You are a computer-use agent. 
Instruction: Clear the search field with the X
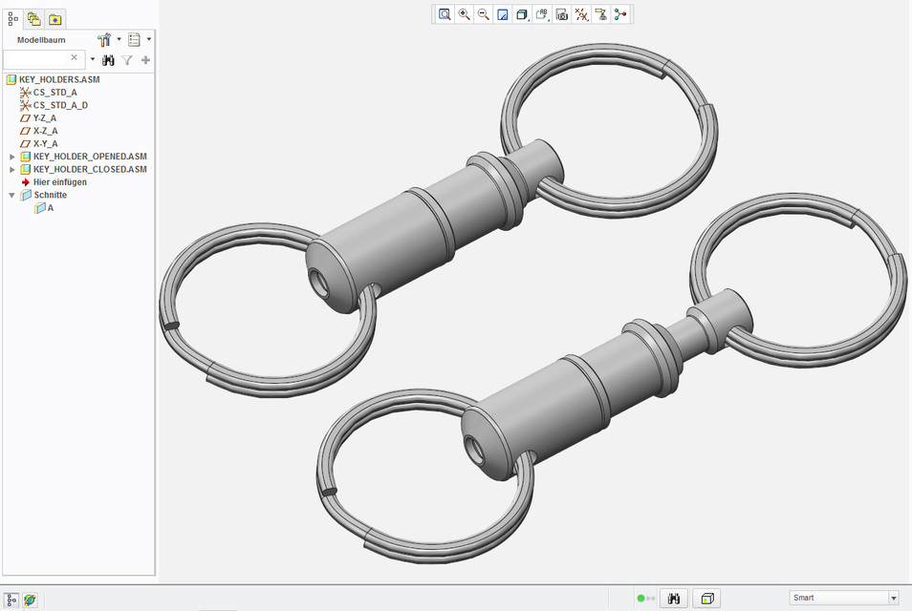(x=74, y=57)
